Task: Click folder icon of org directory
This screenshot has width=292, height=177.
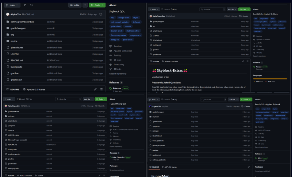Action: [8, 34]
